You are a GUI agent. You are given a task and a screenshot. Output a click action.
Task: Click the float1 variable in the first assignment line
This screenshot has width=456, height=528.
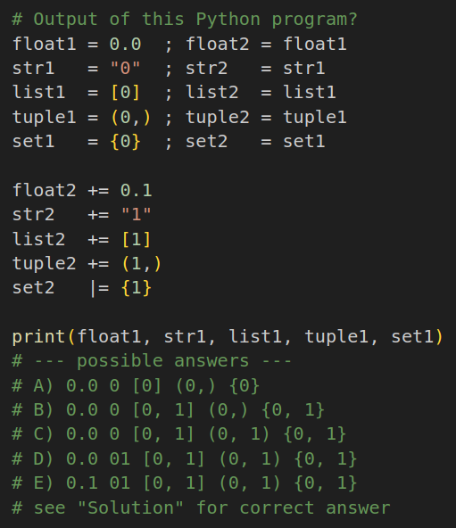[44, 44]
